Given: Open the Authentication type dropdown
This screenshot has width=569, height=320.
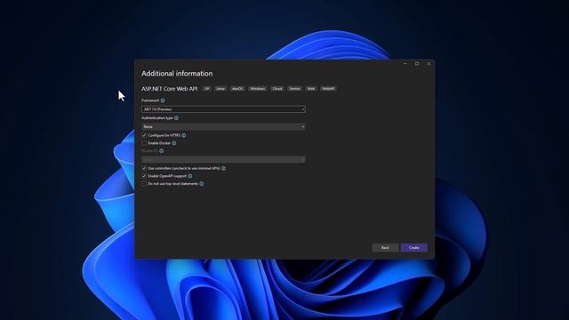Looking at the screenshot, I should [223, 126].
